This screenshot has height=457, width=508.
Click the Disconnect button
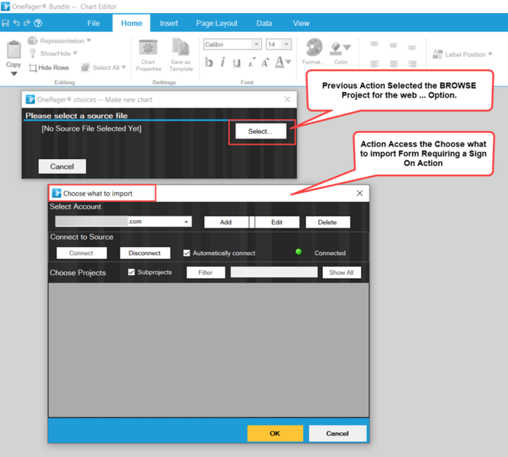pos(145,253)
